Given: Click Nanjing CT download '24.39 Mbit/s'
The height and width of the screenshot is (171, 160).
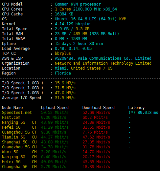Looking at the screenshot, I should click(96, 122).
